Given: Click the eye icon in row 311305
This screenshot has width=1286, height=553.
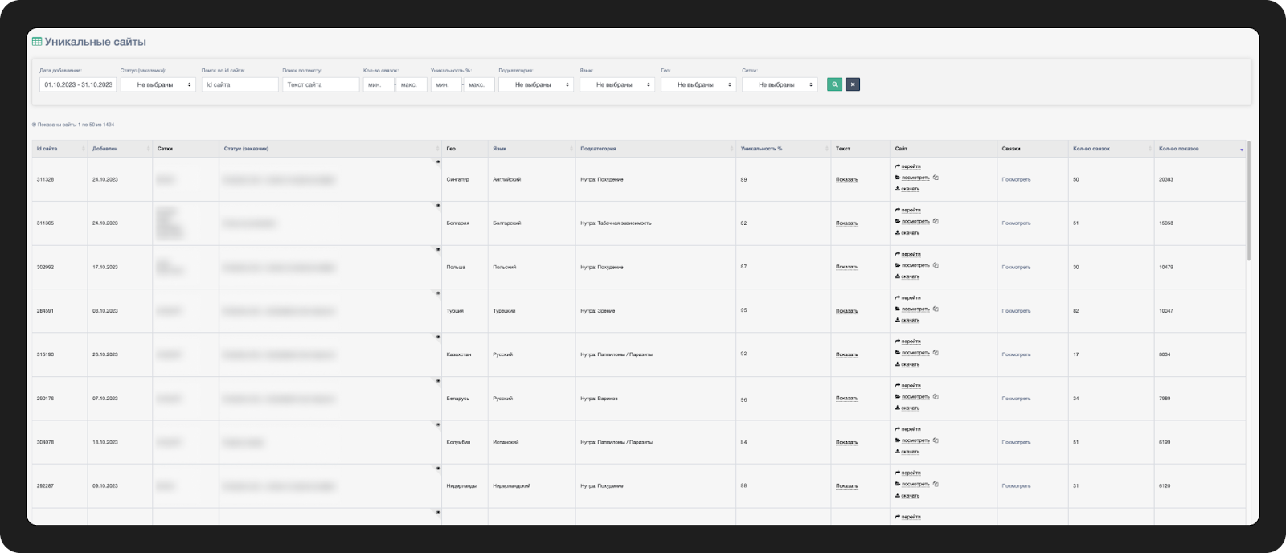Looking at the screenshot, I should point(438,206).
